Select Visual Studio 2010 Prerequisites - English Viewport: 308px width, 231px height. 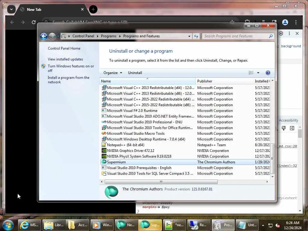[185, 168]
